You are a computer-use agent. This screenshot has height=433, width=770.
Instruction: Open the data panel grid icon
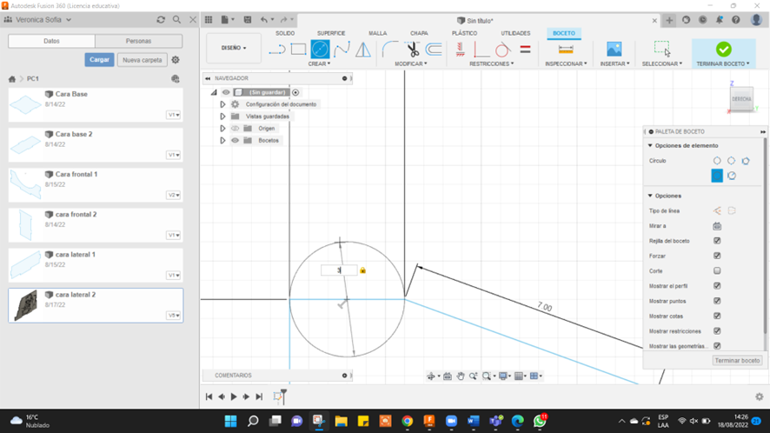pos(209,20)
